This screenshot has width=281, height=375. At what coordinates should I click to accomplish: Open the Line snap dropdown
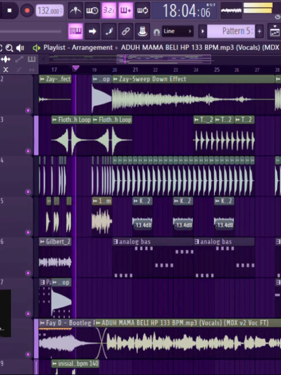[x=178, y=31]
